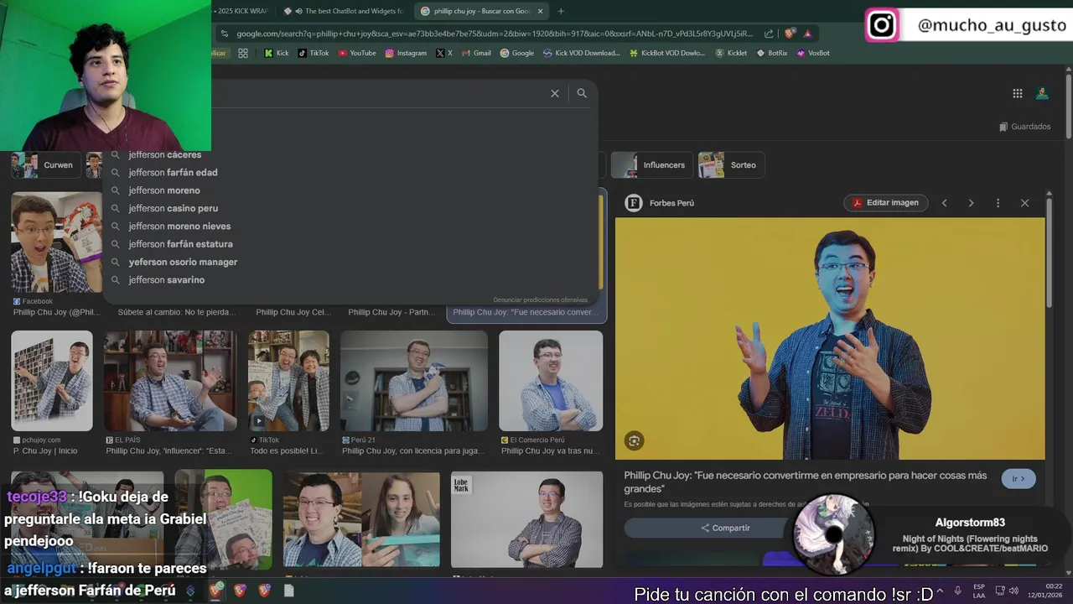The width and height of the screenshot is (1073, 604).
Task: Focus the browser address bar URL
Action: (495, 34)
